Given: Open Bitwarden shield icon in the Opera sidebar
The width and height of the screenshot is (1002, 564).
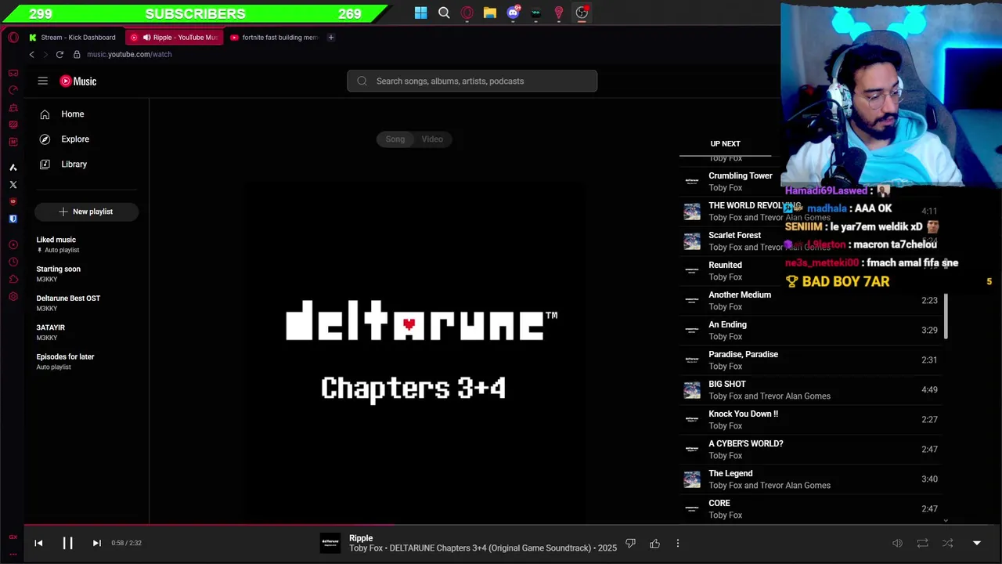Looking at the screenshot, I should [x=13, y=219].
